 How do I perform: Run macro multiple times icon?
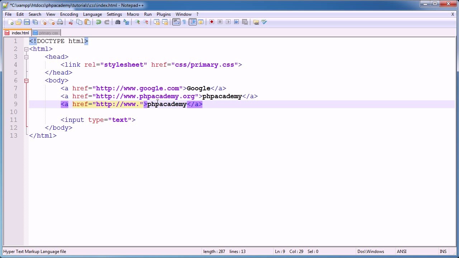(x=237, y=22)
